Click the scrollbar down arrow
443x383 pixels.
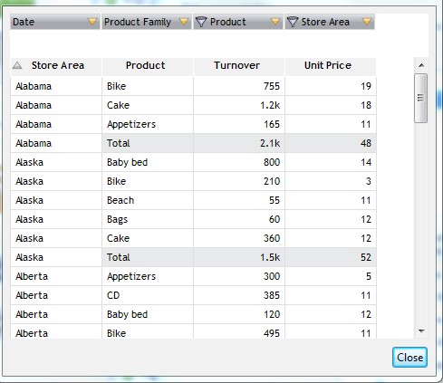pyautogui.click(x=421, y=331)
